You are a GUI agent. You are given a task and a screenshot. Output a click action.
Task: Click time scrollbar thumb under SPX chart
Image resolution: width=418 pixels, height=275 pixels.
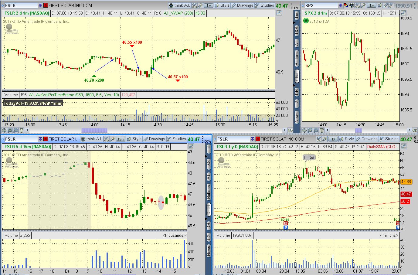tap(359, 130)
